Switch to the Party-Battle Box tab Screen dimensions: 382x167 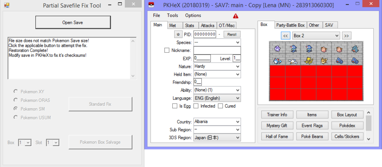pos(290,25)
